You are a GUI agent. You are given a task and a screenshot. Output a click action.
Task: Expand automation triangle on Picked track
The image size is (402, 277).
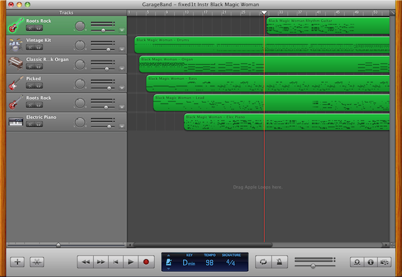pyautogui.click(x=122, y=88)
